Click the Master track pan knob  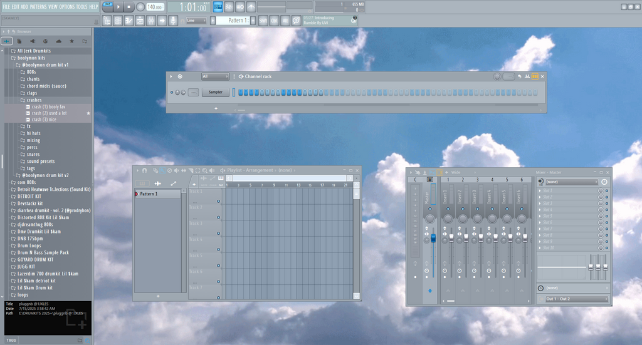(430, 219)
